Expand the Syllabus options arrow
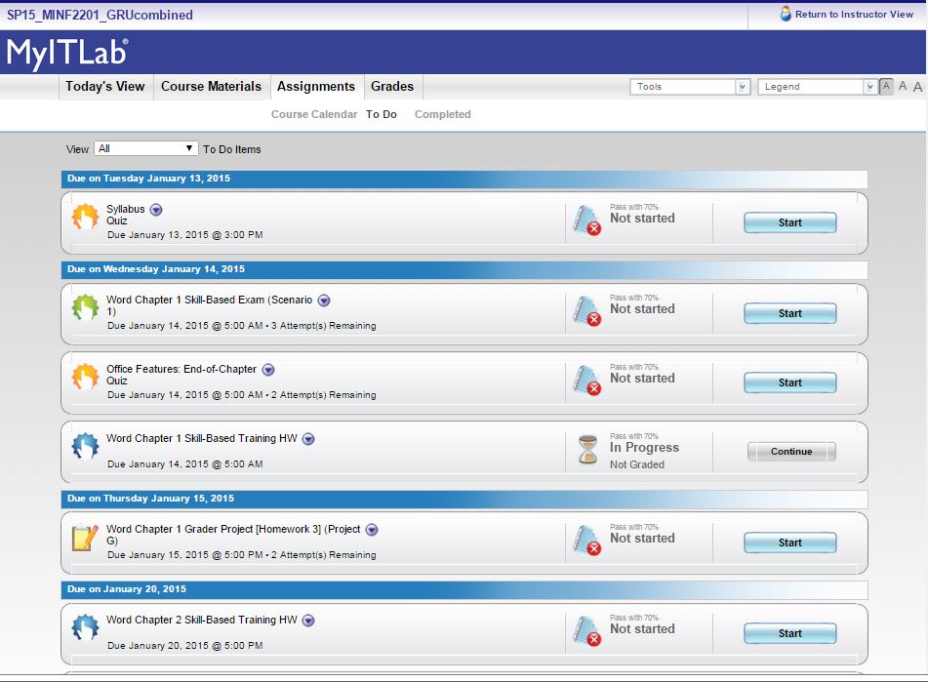The image size is (928, 682). (x=156, y=210)
